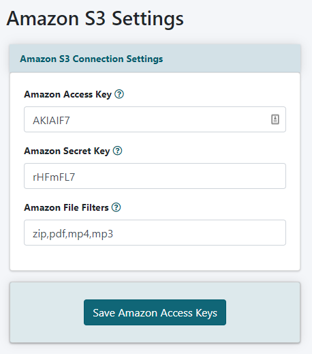312x354 pixels.
Task: Place cursor right after the AKIAIF7 value
Action: click(x=70, y=120)
